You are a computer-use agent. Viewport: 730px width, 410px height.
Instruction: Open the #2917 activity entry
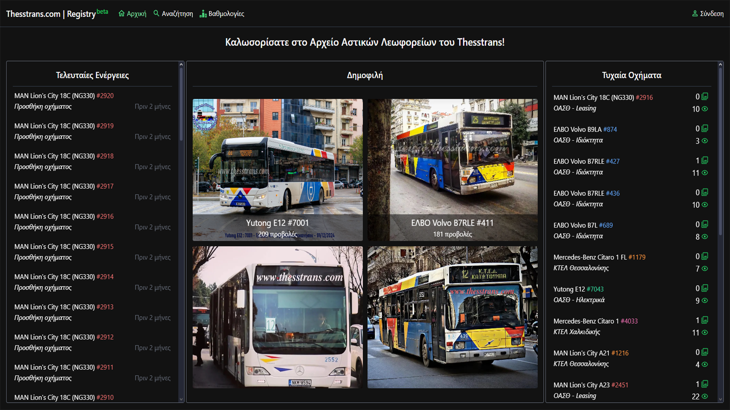click(x=92, y=191)
